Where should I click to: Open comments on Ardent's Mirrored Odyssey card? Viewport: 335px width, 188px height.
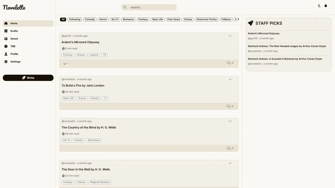click(x=230, y=63)
